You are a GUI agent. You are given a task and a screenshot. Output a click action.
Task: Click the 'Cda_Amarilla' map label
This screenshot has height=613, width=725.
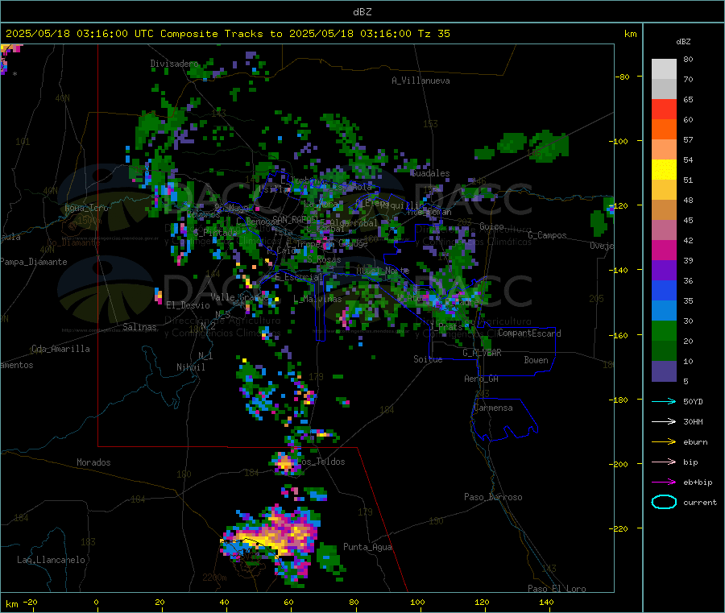pos(60,349)
